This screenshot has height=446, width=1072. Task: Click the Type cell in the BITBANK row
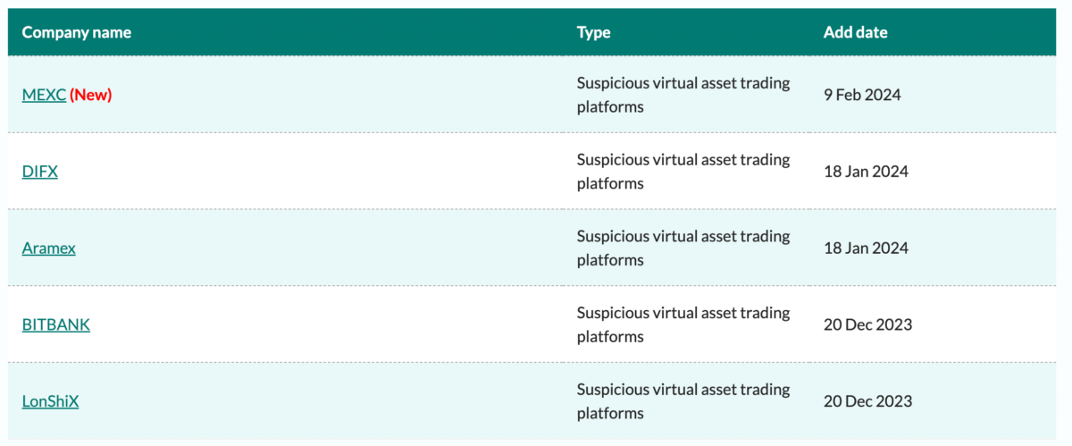(x=683, y=325)
